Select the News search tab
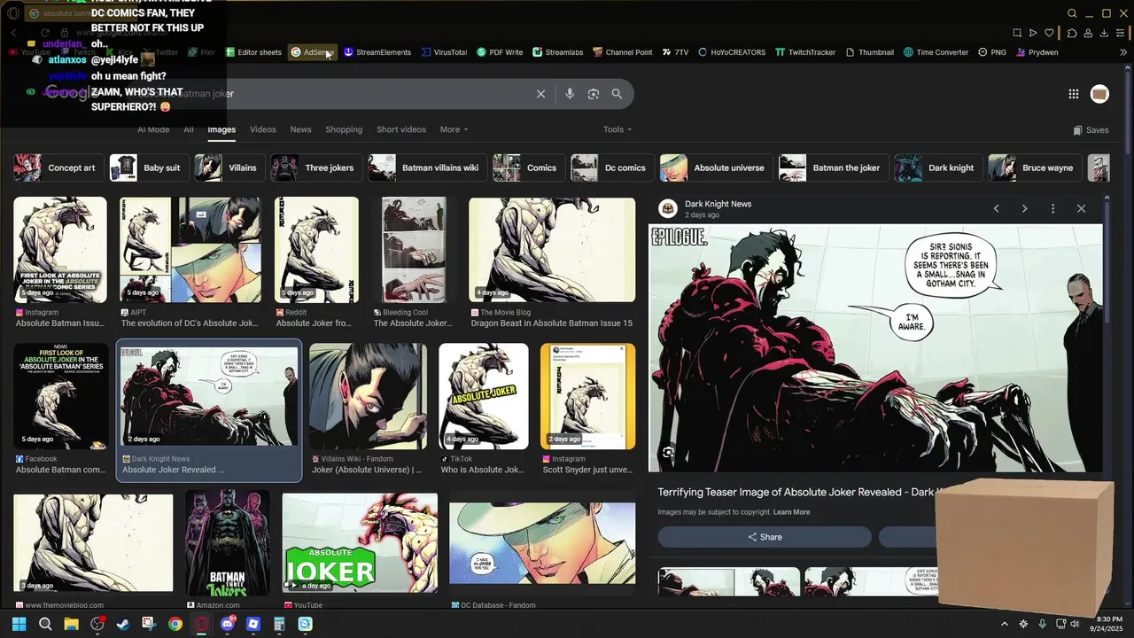This screenshot has width=1134, height=638. point(301,129)
